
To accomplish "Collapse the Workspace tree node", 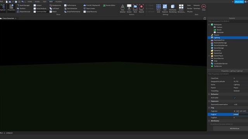I will pos(209,25).
